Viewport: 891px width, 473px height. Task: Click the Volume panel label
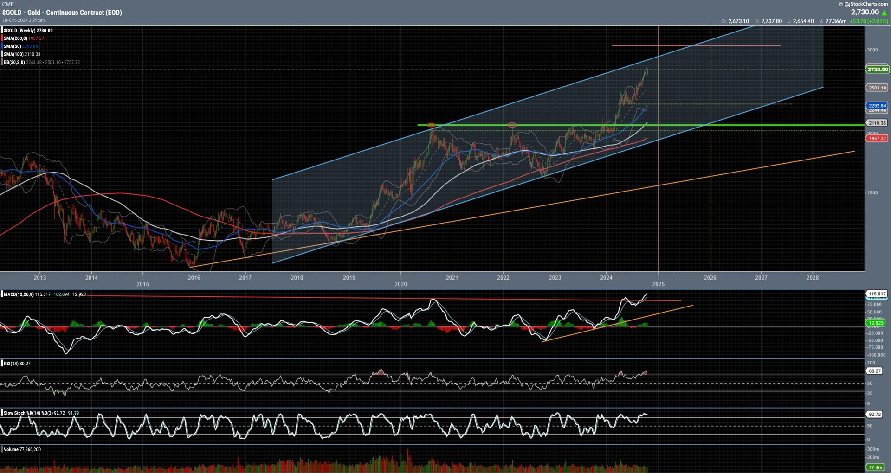click(11, 449)
